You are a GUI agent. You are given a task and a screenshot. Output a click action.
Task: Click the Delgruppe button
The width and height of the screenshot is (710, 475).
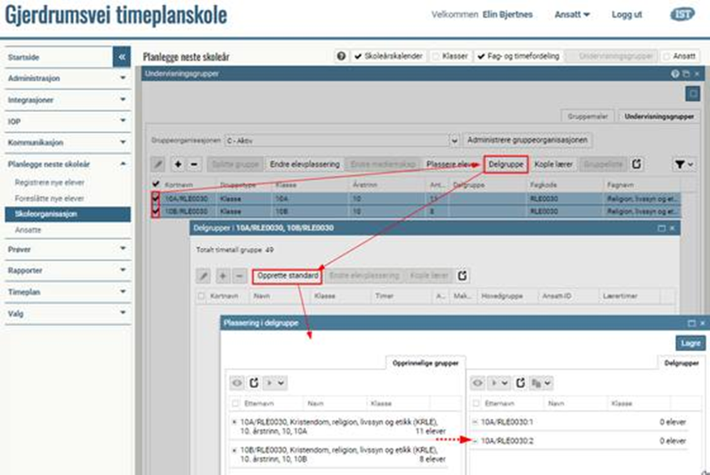point(506,164)
